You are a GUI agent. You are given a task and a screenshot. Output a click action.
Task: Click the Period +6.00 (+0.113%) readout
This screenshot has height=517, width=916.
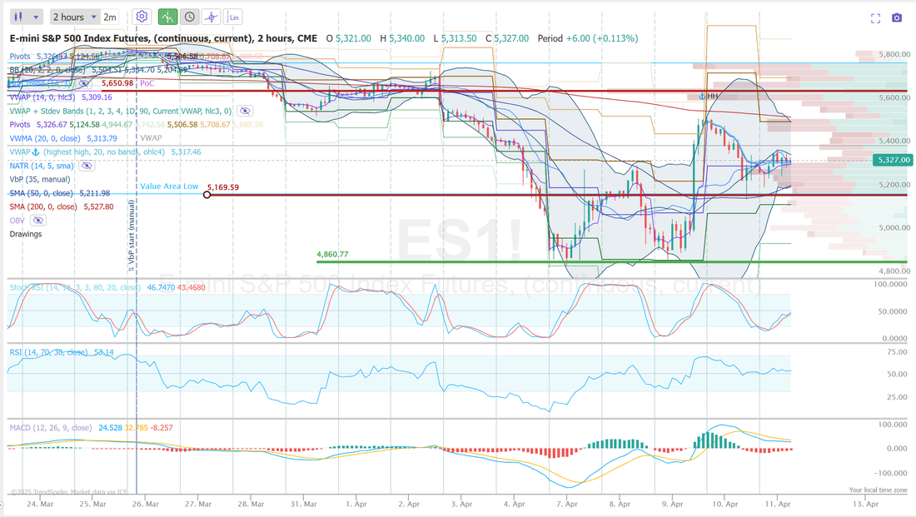click(588, 38)
